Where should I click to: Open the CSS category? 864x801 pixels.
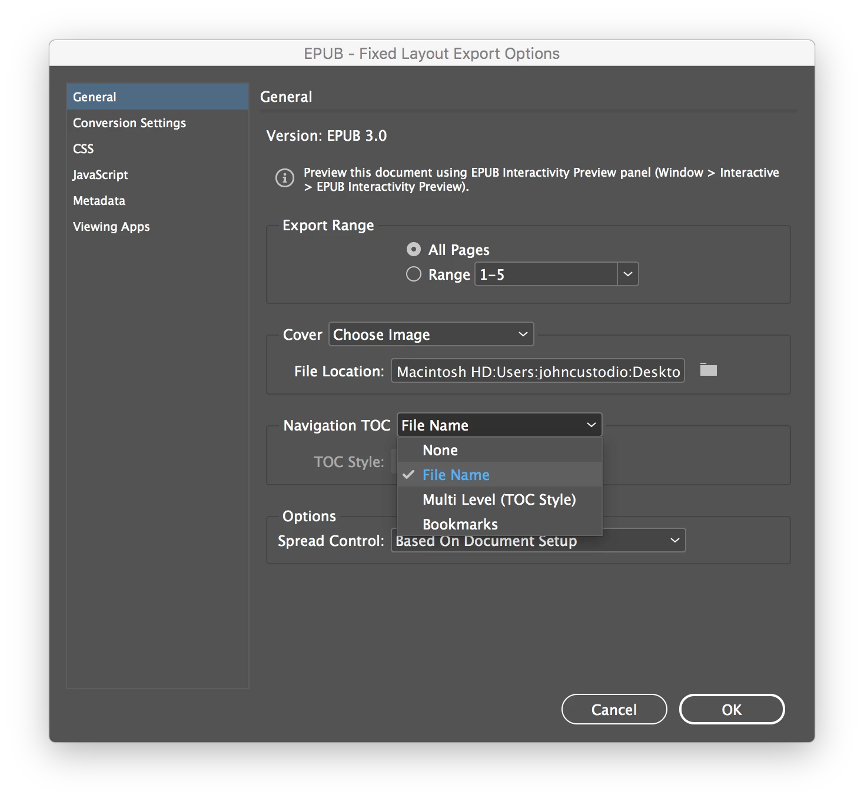point(158,148)
